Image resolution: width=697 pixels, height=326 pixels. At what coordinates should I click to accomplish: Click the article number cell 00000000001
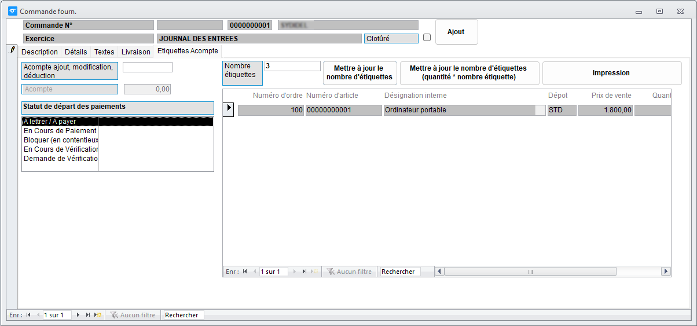coord(344,110)
